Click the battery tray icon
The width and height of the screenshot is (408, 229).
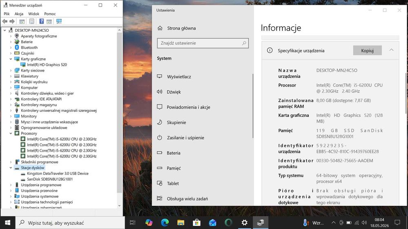(x=349, y=223)
